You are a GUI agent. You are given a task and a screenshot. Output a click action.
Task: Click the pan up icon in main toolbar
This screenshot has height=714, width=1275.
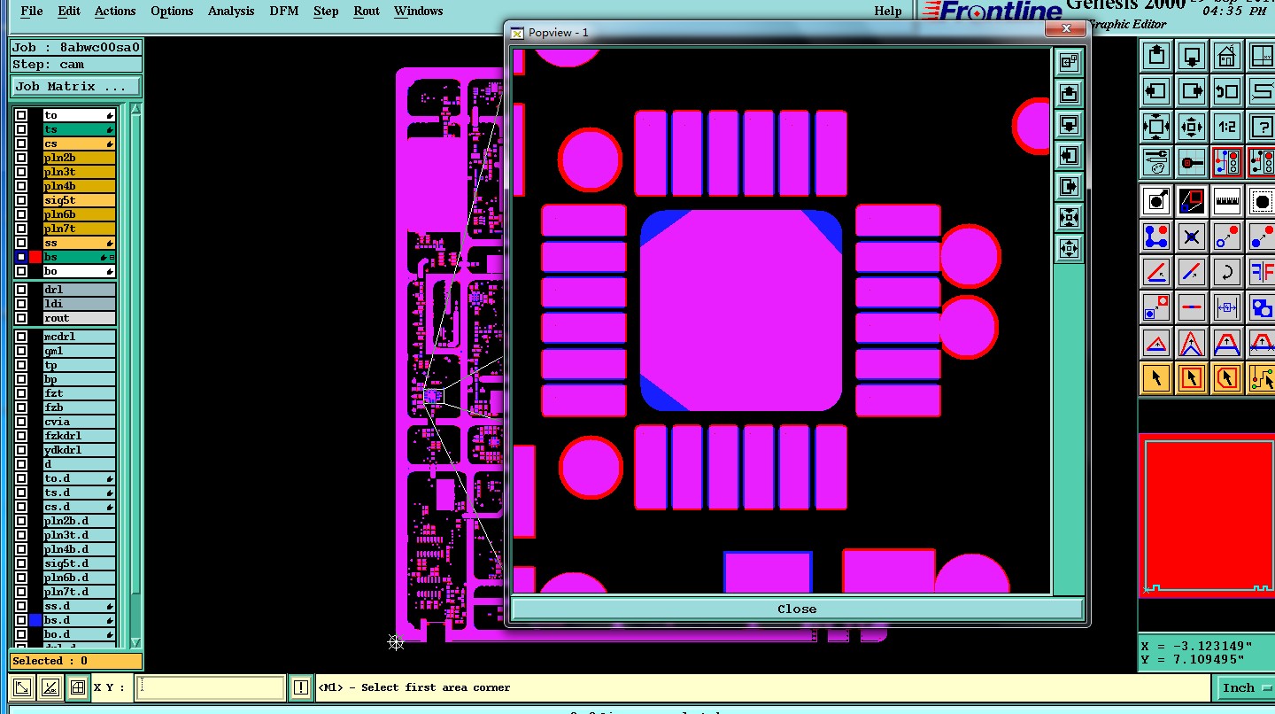1155,56
